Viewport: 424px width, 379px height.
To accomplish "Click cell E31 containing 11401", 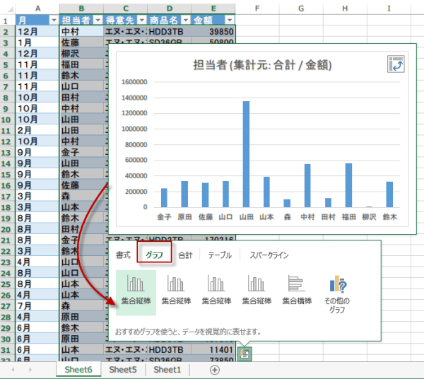I will coord(213,350).
